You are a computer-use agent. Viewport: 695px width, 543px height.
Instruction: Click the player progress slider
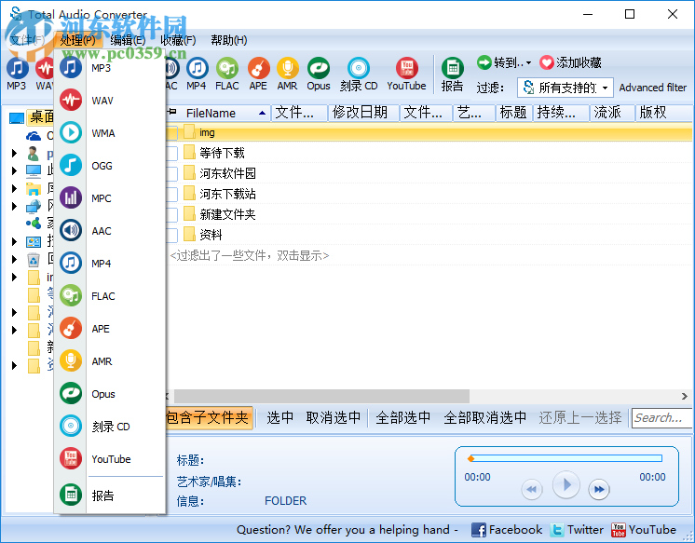click(x=566, y=458)
